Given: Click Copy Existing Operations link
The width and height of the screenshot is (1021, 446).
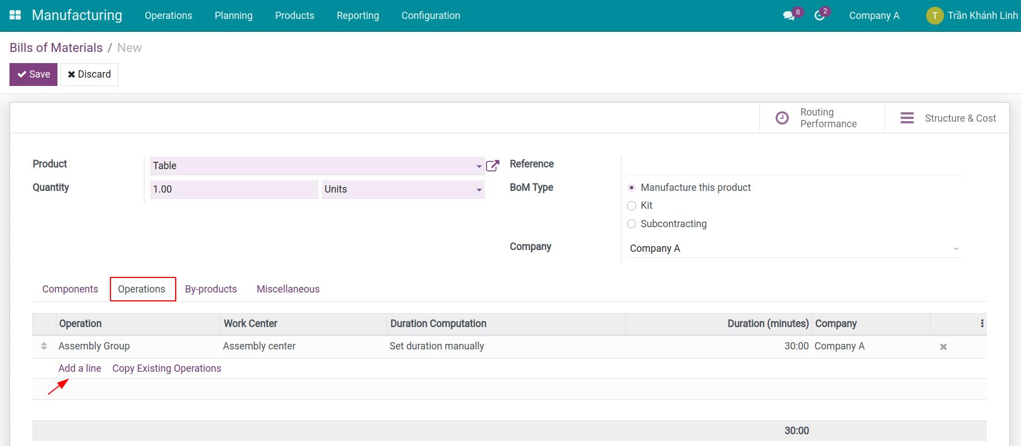Looking at the screenshot, I should pos(167,368).
